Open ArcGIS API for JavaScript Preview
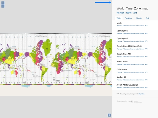This screenshot has height=118, width=158. pyautogui.click(x=119, y=88)
